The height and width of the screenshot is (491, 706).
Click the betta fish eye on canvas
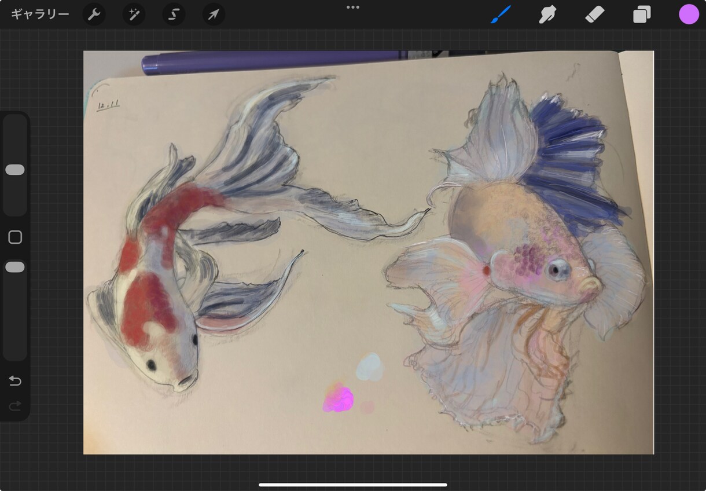point(559,269)
